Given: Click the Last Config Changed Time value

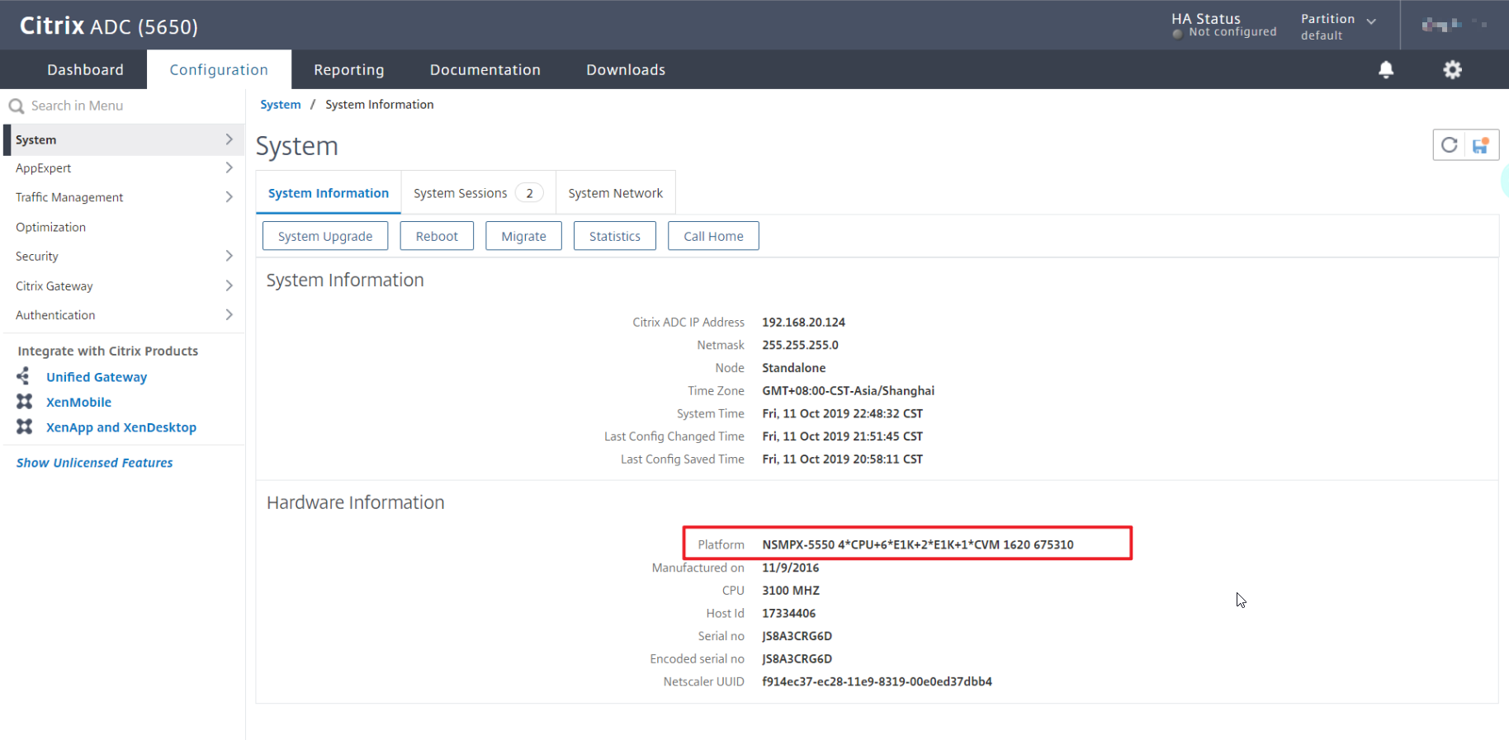Looking at the screenshot, I should pos(842,436).
